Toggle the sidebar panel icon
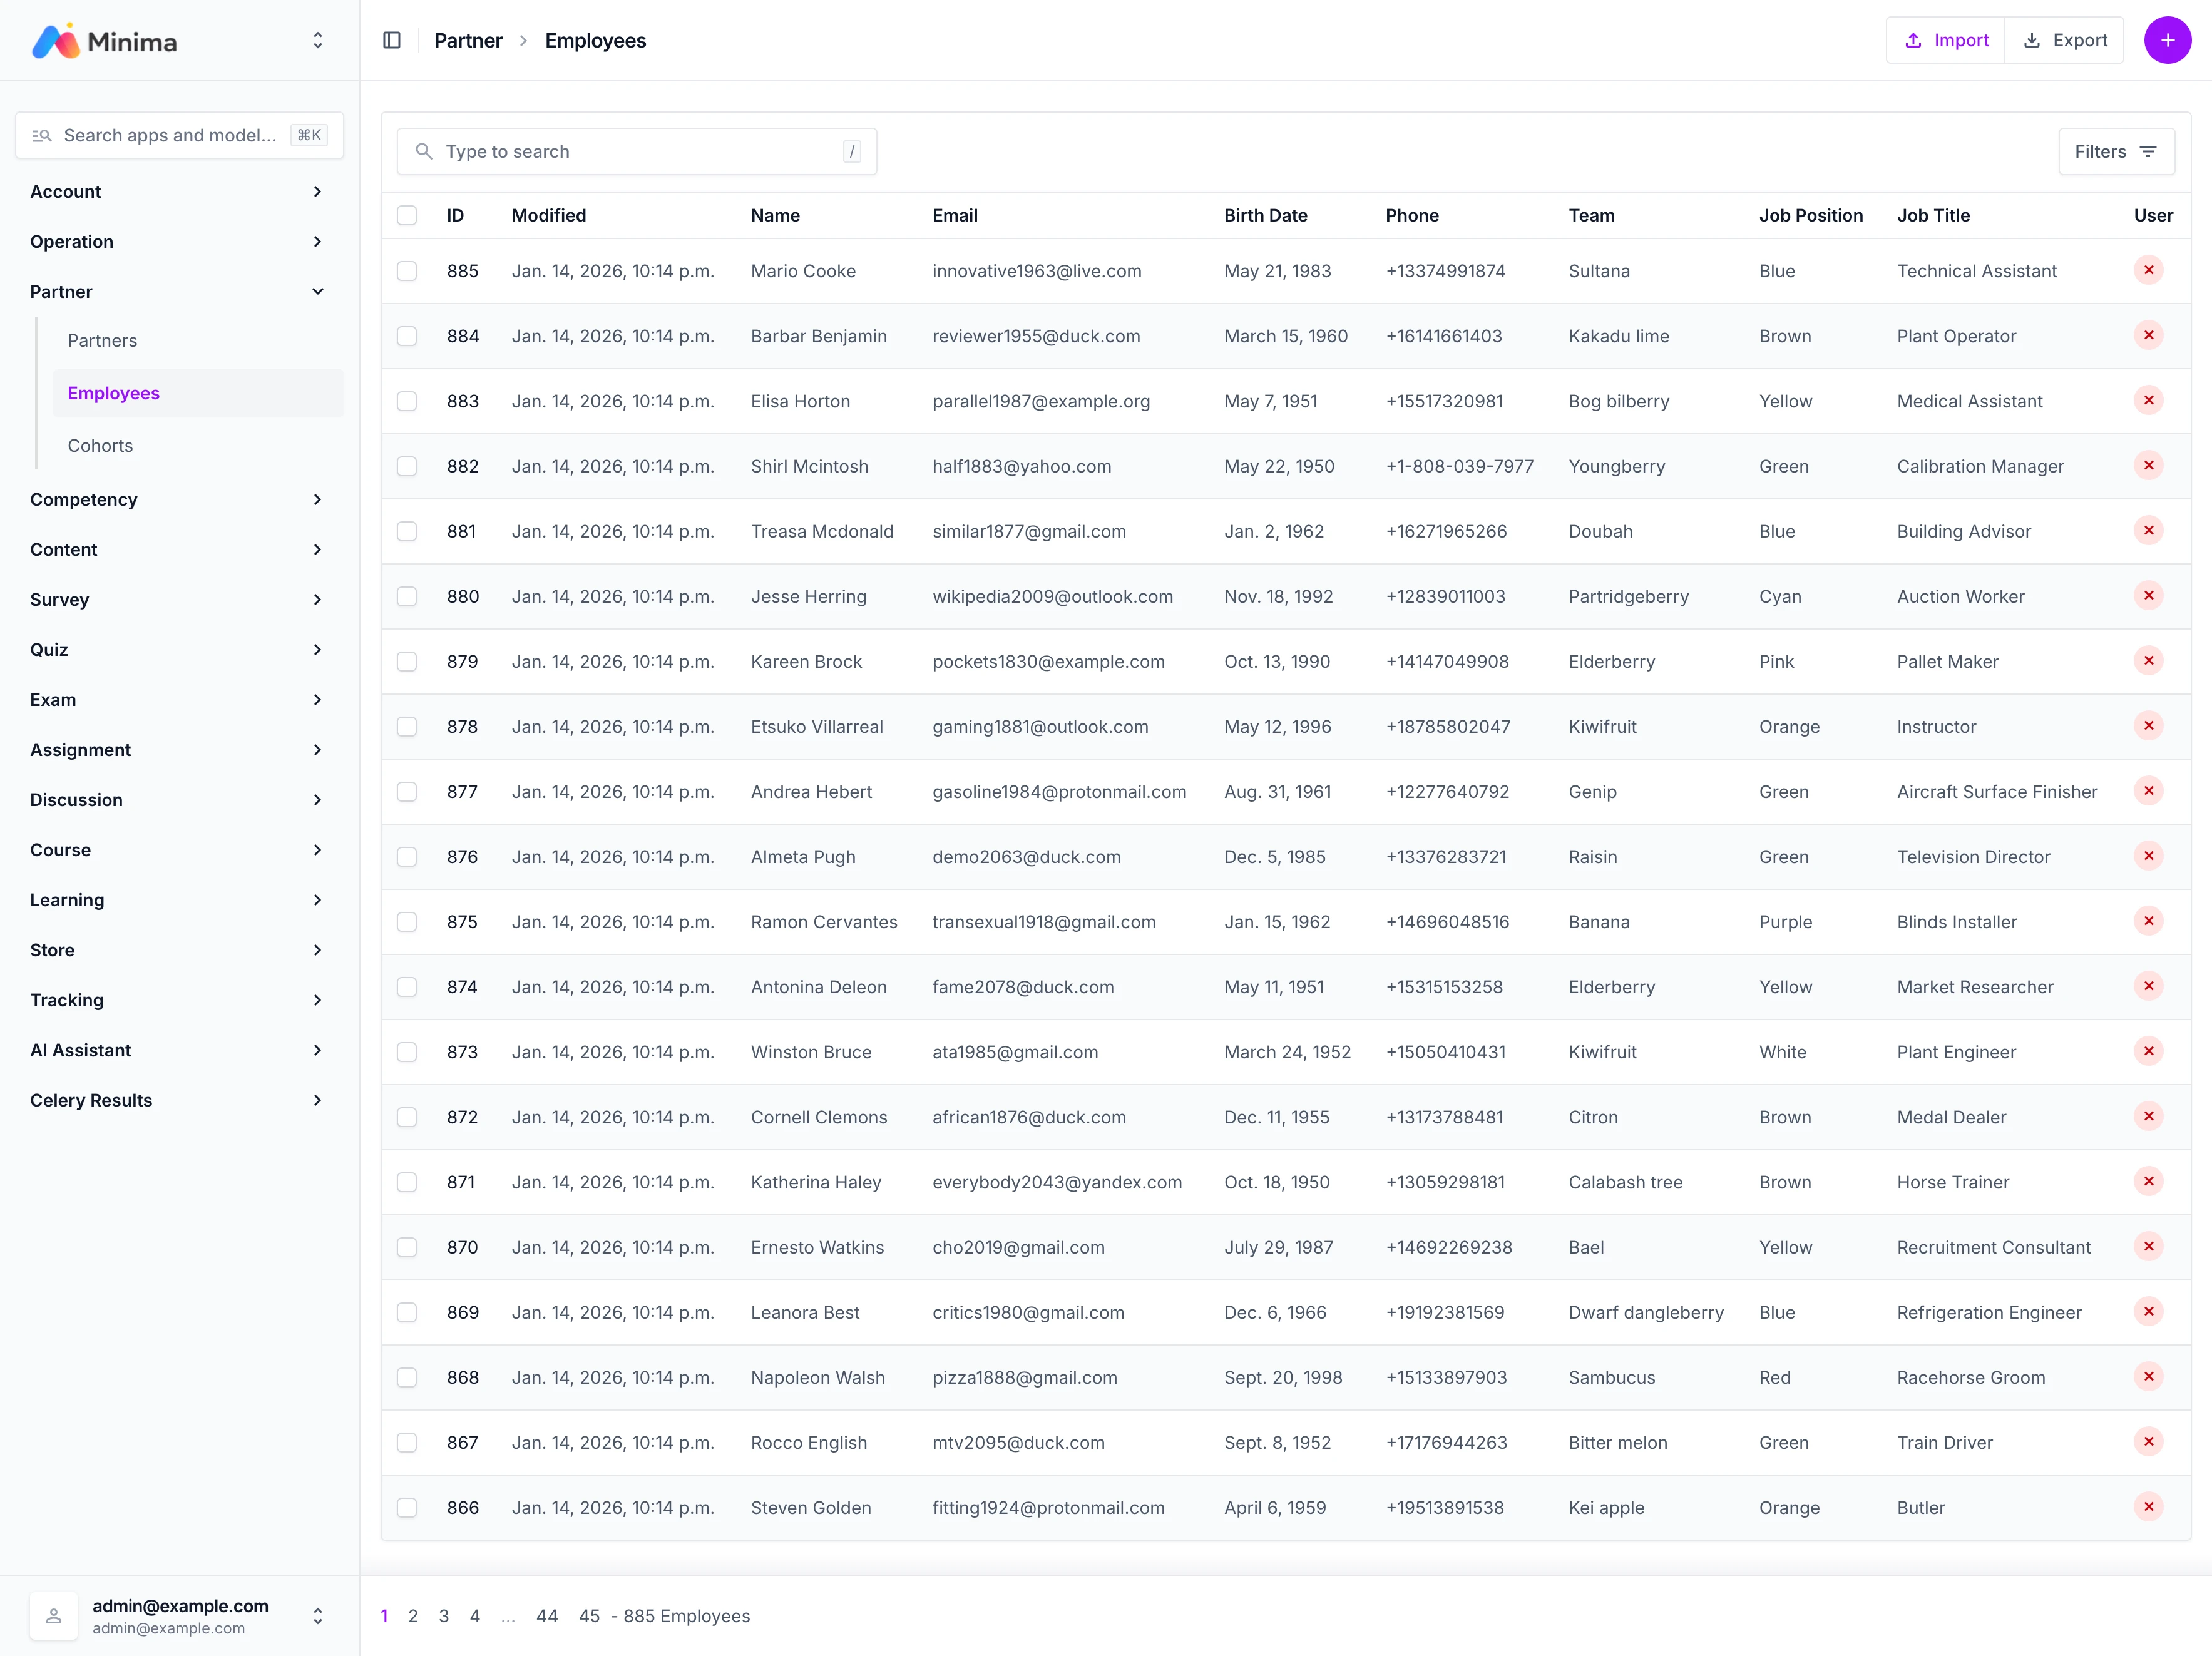The image size is (2212, 1656). pos(392,40)
